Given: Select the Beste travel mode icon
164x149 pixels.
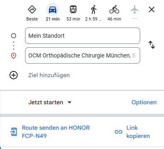Looking at the screenshot, I should click(32, 9).
